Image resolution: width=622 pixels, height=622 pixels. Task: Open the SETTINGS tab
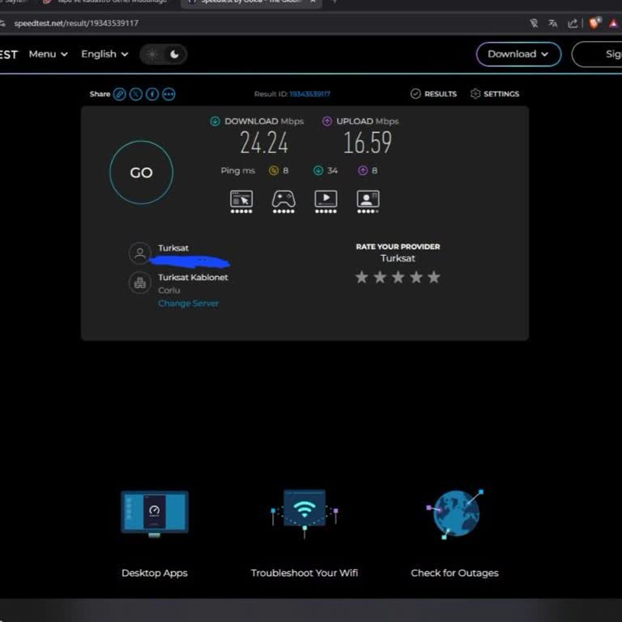point(495,94)
